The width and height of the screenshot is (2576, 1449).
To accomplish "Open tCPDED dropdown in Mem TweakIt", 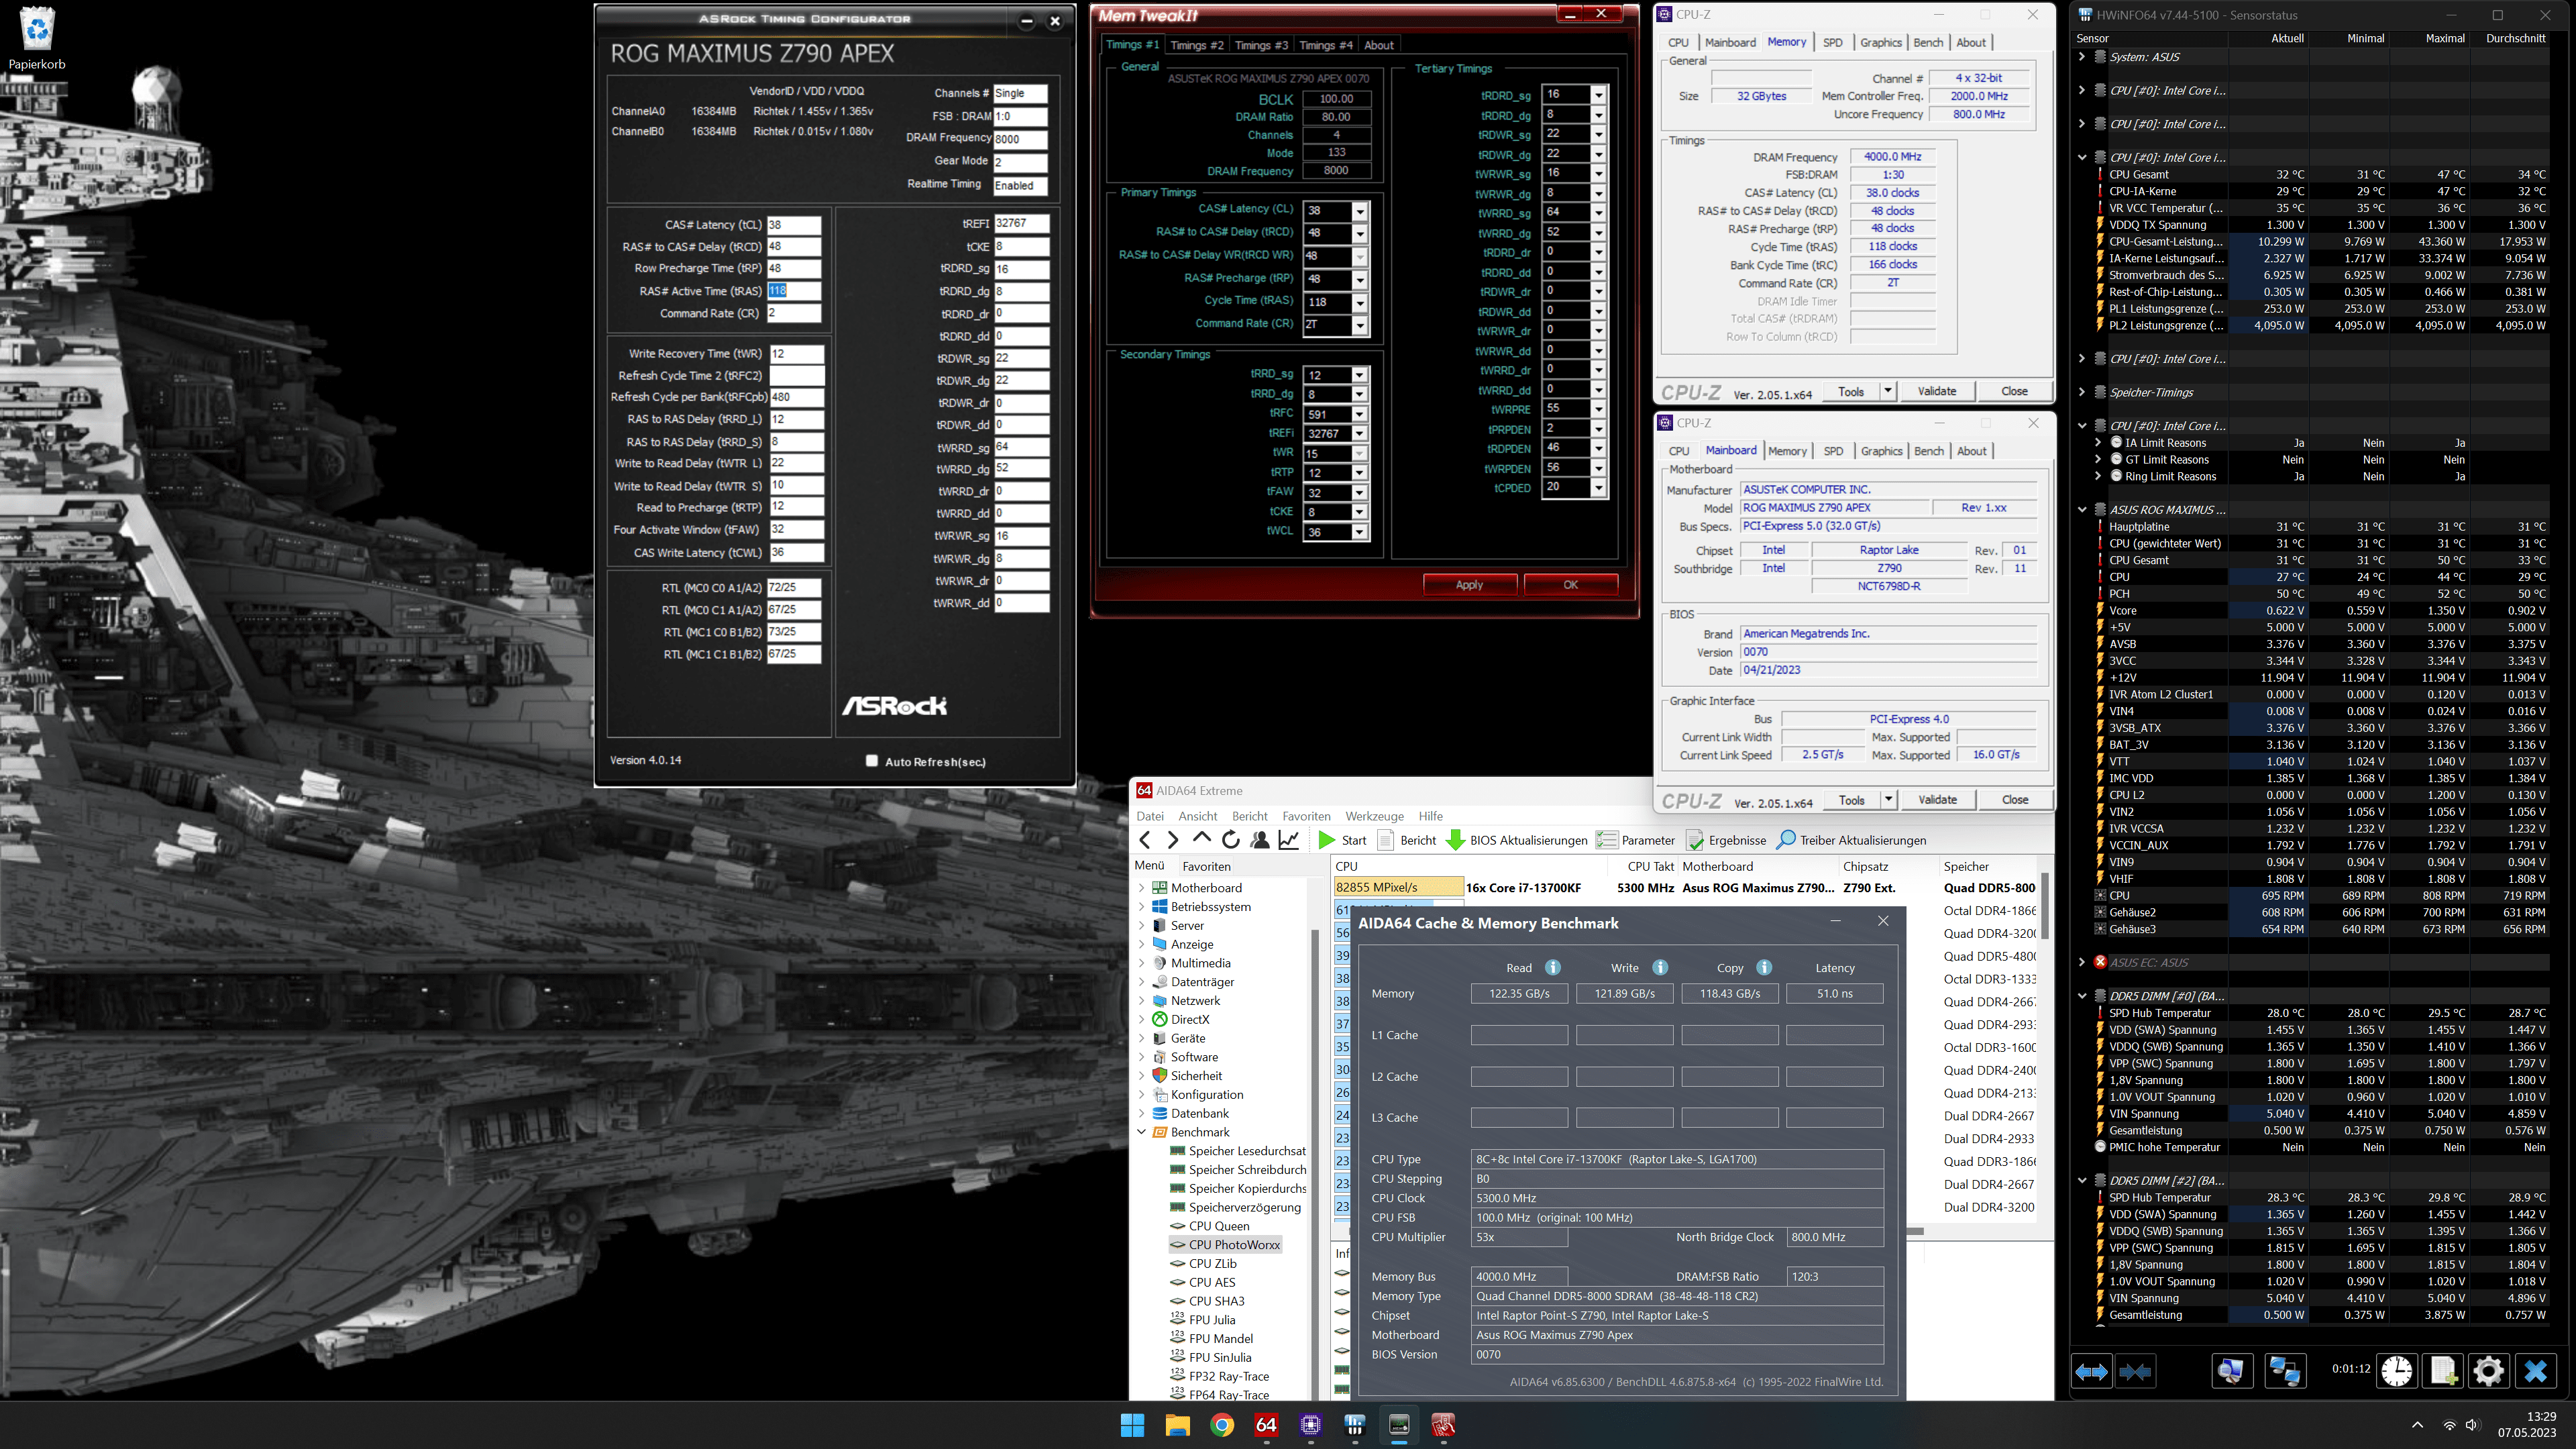I will point(1598,488).
